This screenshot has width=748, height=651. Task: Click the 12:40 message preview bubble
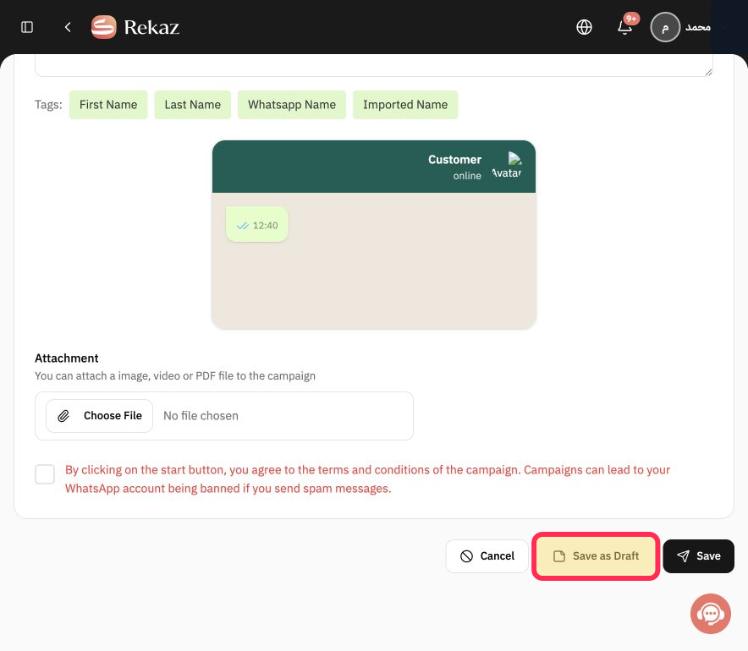click(x=256, y=224)
